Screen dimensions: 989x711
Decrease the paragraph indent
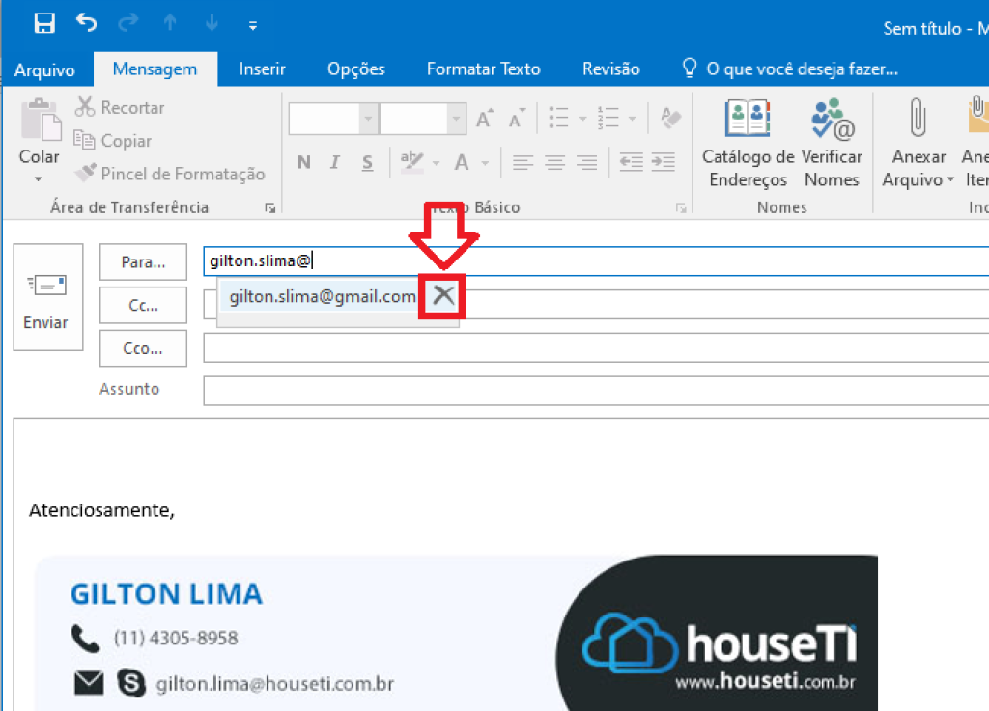pyautogui.click(x=631, y=162)
